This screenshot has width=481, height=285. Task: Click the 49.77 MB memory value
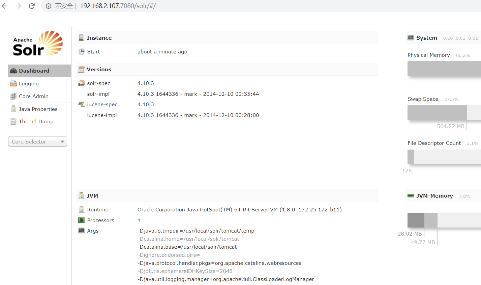(x=423, y=242)
